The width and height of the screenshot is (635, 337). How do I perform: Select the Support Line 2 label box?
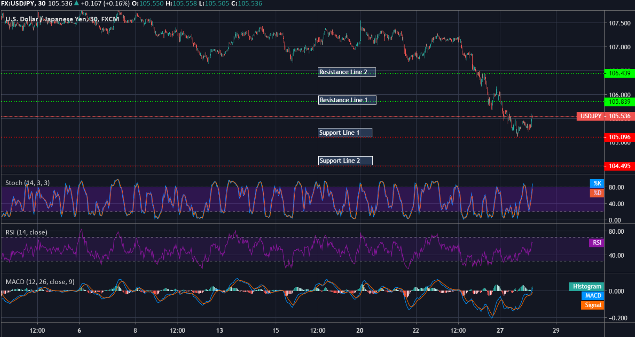(x=345, y=160)
